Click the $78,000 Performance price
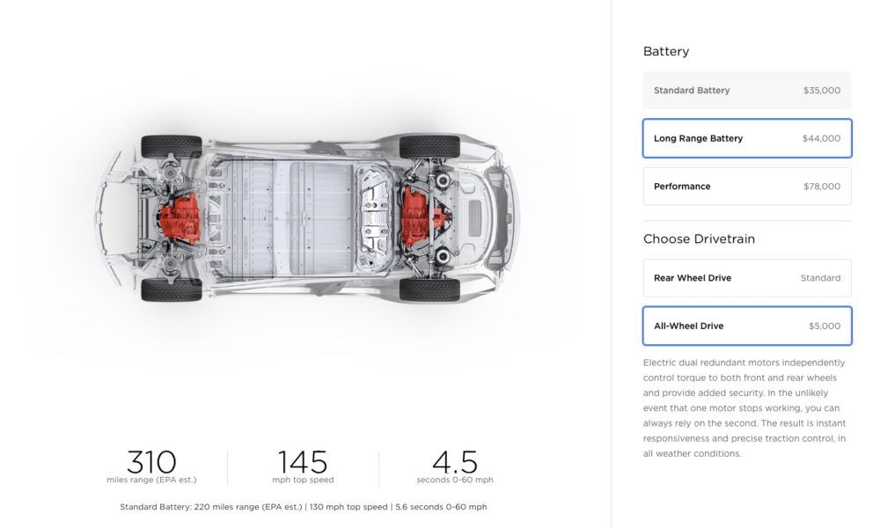880x528 pixels. pos(822,187)
